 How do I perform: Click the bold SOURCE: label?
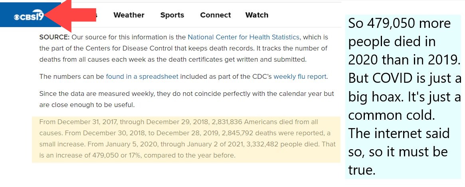[54, 37]
